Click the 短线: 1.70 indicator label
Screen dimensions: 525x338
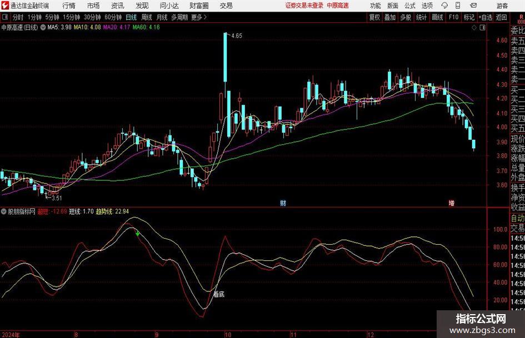tap(81, 211)
